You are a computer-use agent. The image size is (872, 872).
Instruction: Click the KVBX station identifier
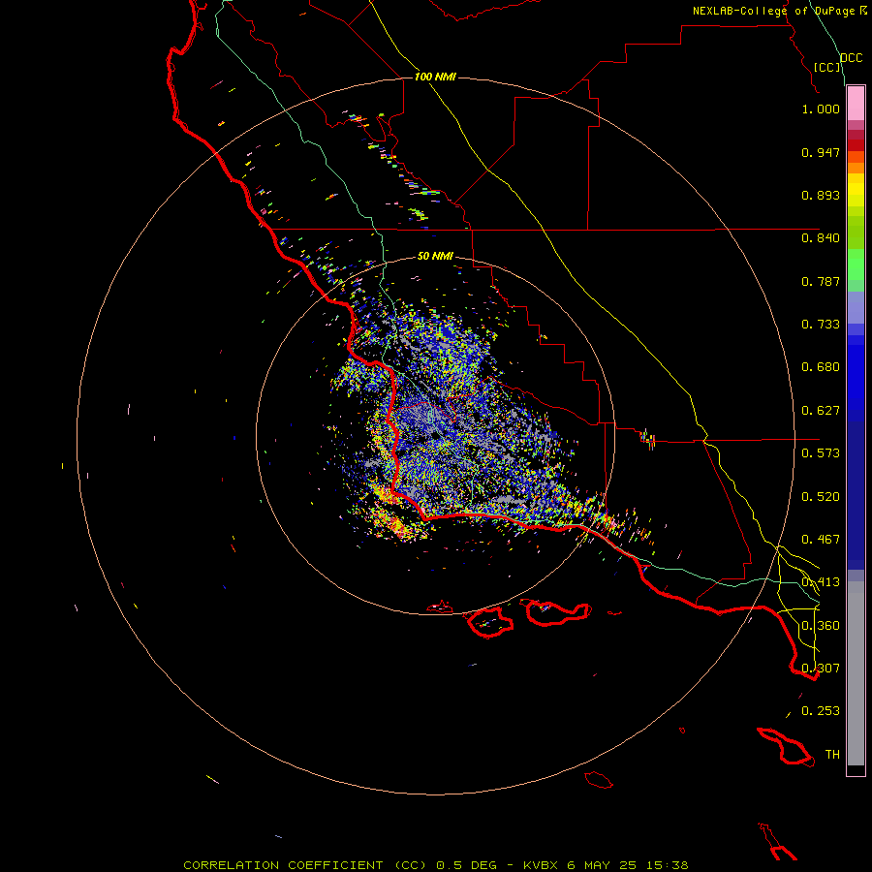[x=541, y=865]
